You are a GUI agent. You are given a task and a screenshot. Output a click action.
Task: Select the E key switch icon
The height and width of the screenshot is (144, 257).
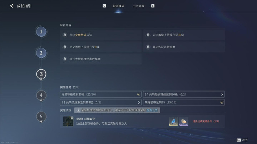coord(153,6)
